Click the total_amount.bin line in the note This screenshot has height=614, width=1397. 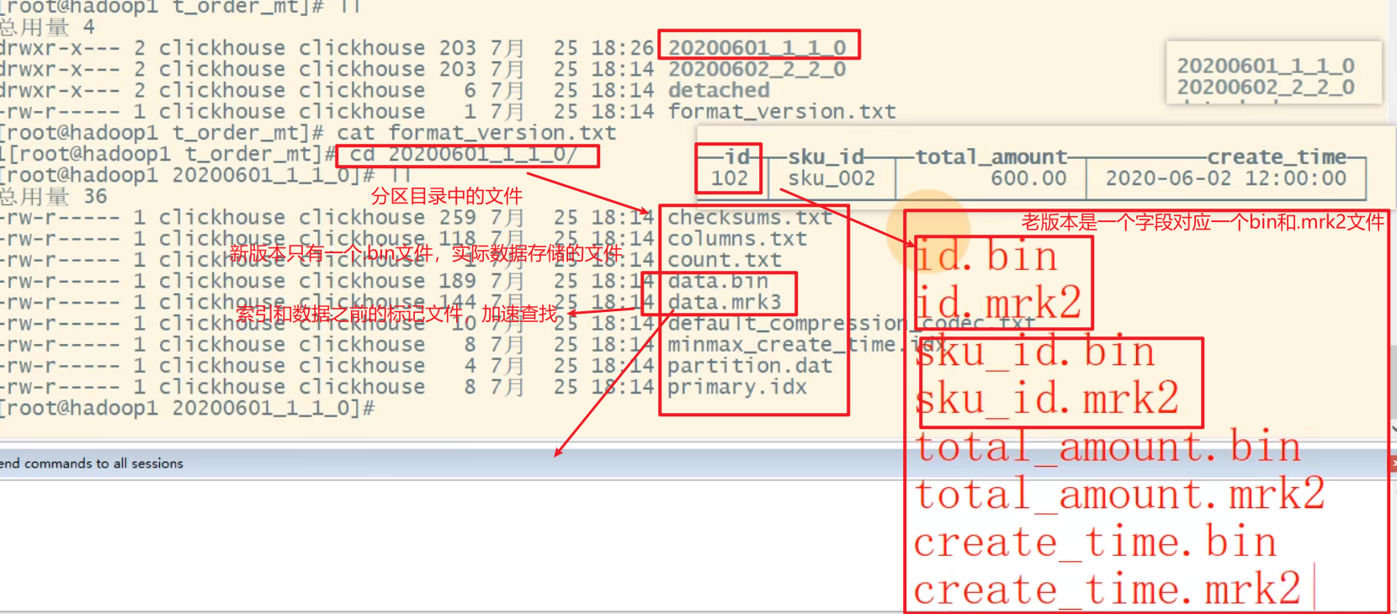(1108, 447)
